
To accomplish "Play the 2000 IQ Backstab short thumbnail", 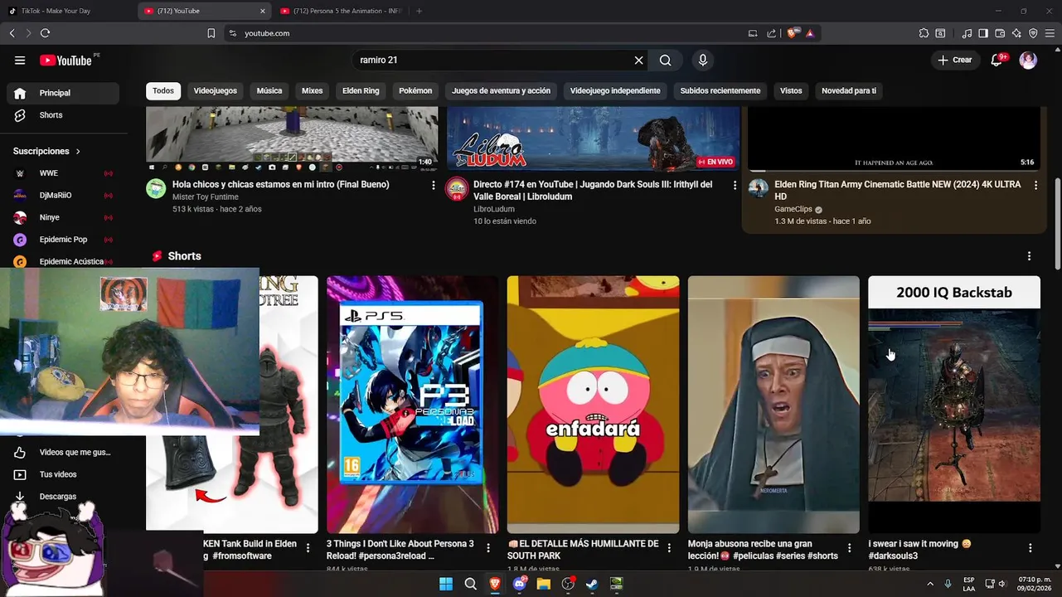I will point(954,405).
